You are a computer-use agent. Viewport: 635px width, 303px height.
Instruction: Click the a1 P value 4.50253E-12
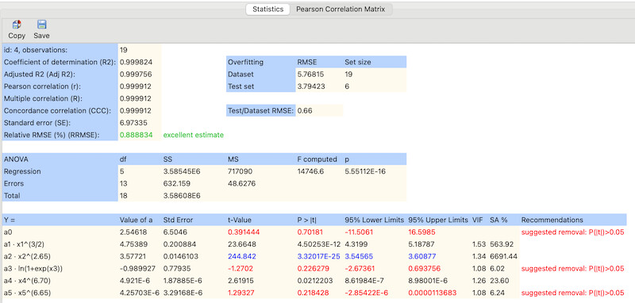click(319, 244)
